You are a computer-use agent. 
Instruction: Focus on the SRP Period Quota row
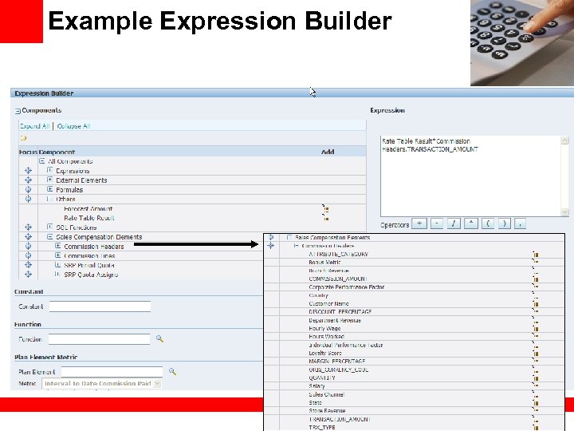[x=28, y=265]
